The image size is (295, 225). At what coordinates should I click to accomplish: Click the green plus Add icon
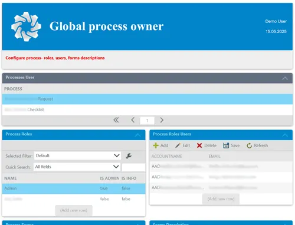tap(156, 145)
